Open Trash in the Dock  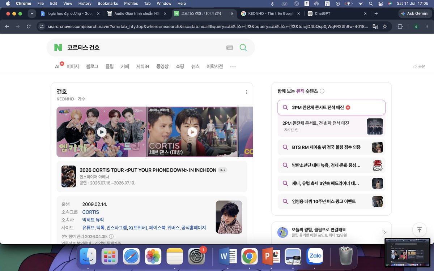pyautogui.click(x=346, y=256)
